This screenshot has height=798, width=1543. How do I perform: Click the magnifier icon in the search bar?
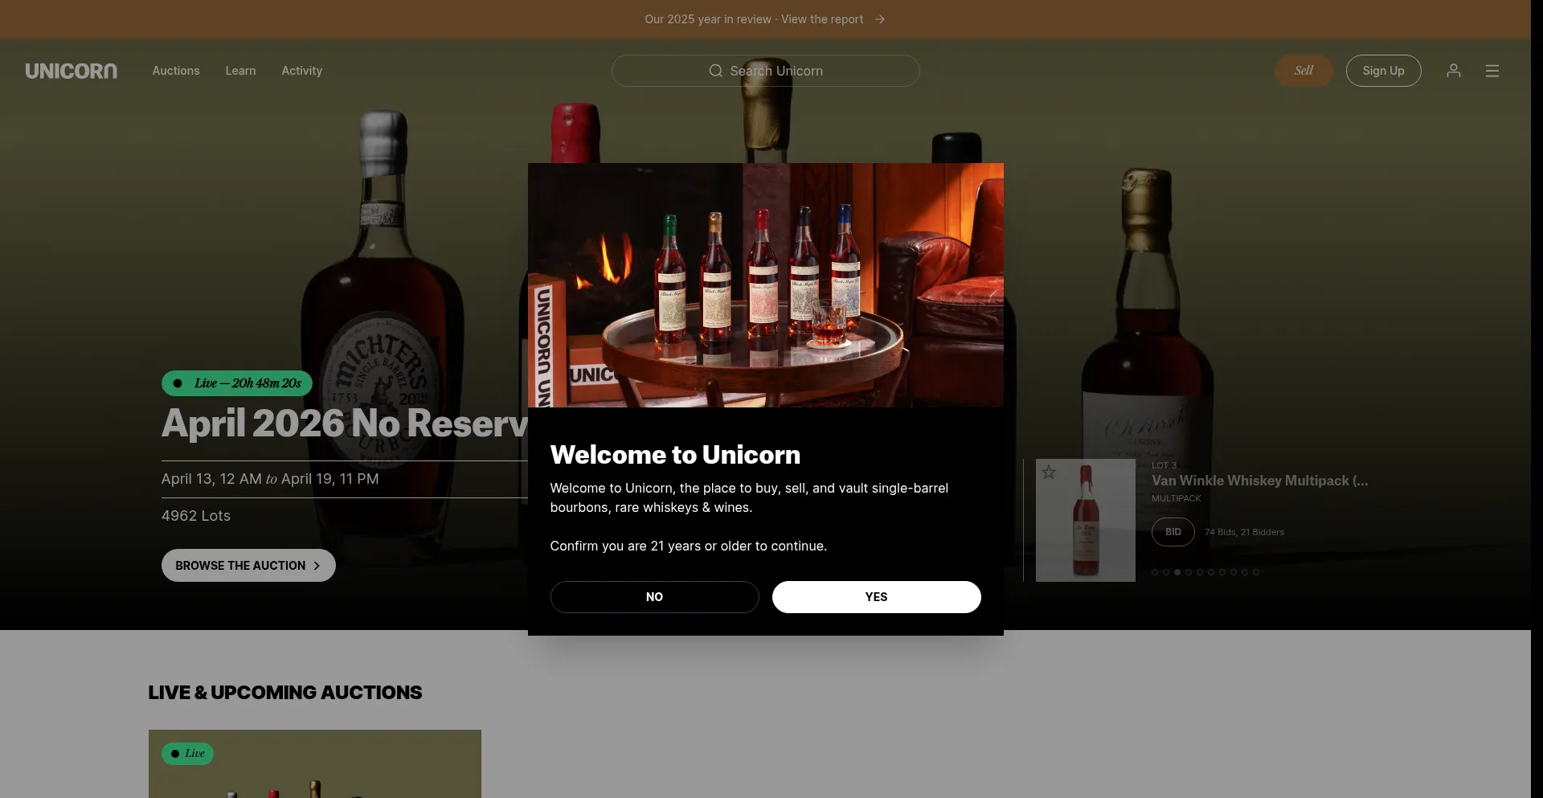[x=715, y=71]
